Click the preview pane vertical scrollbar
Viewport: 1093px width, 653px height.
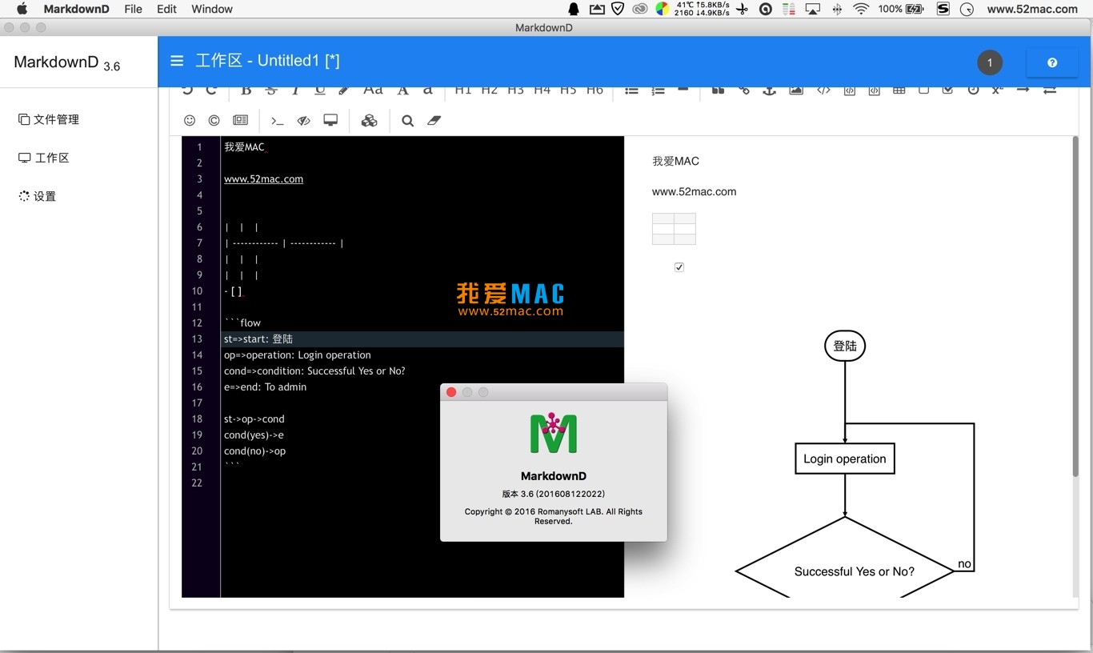1075,306
